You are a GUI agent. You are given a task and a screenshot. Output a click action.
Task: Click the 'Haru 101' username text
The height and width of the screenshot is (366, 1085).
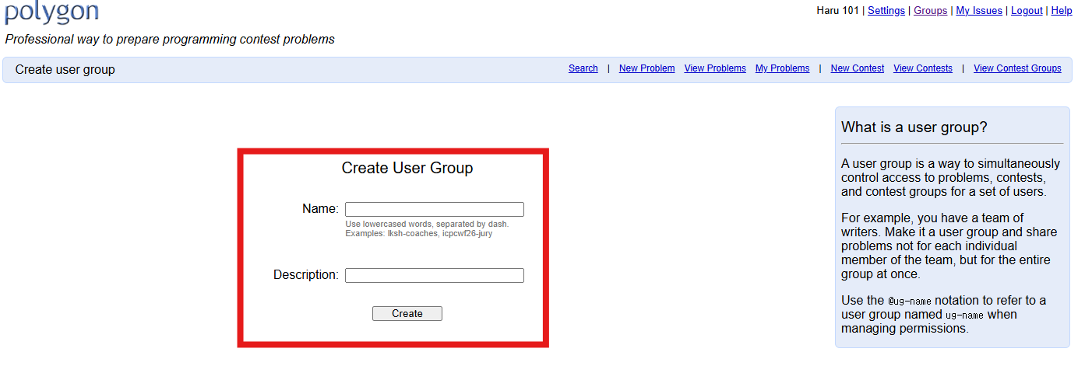838,11
